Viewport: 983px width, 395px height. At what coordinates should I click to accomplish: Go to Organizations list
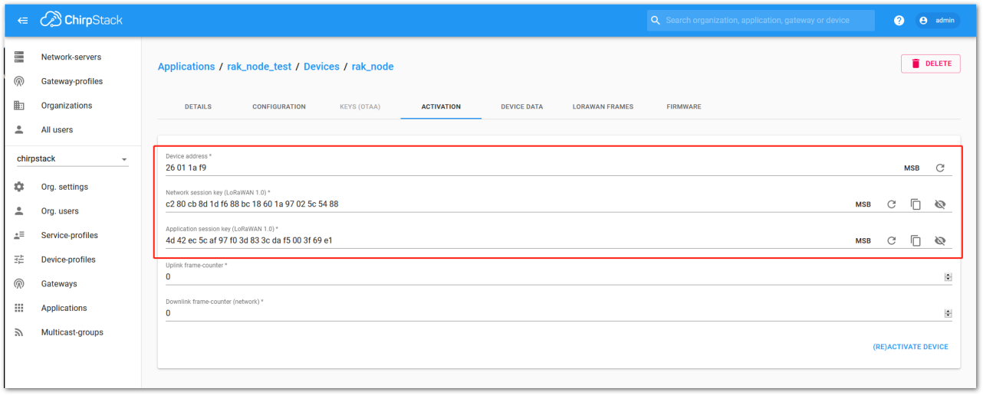(67, 106)
